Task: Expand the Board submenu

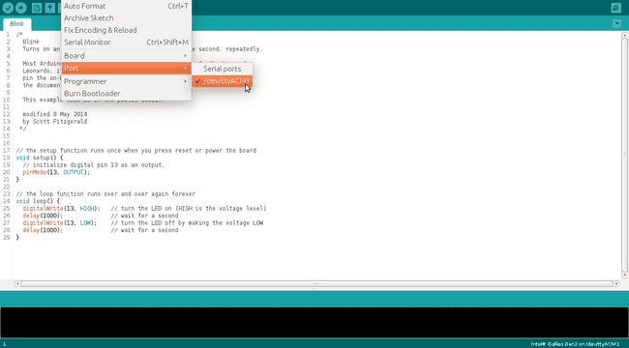Action: [x=126, y=56]
